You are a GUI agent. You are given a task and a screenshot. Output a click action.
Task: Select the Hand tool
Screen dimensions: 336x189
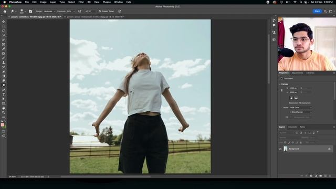tap(4, 108)
